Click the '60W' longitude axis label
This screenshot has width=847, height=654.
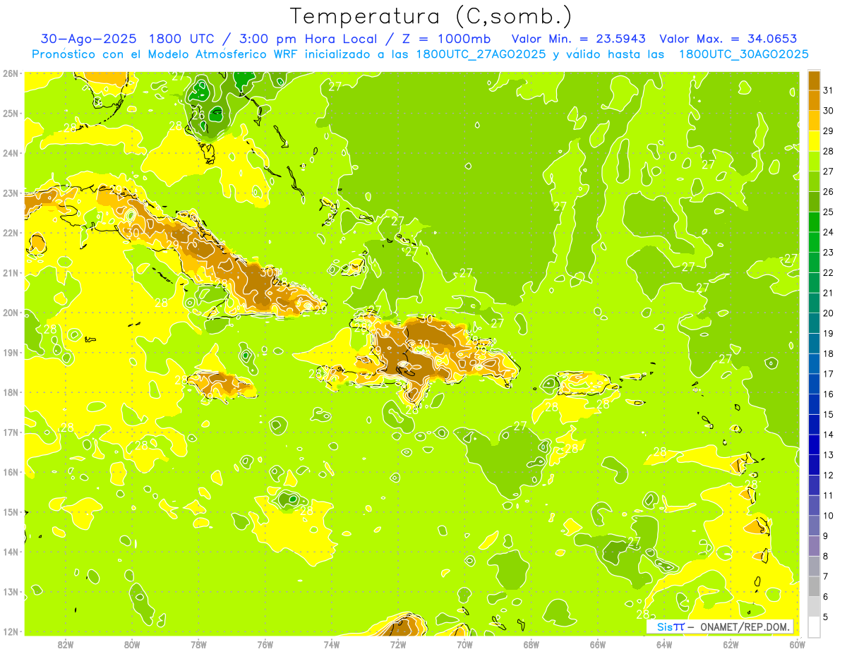797,644
